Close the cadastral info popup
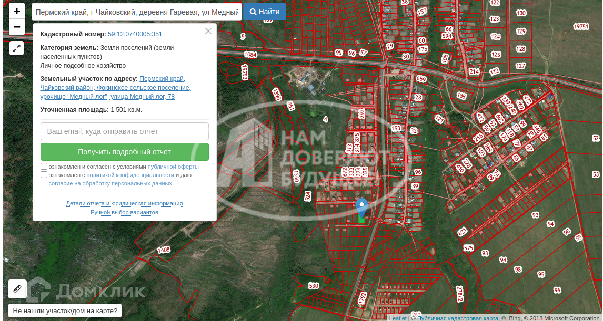This screenshot has width=603, height=321. [x=208, y=31]
